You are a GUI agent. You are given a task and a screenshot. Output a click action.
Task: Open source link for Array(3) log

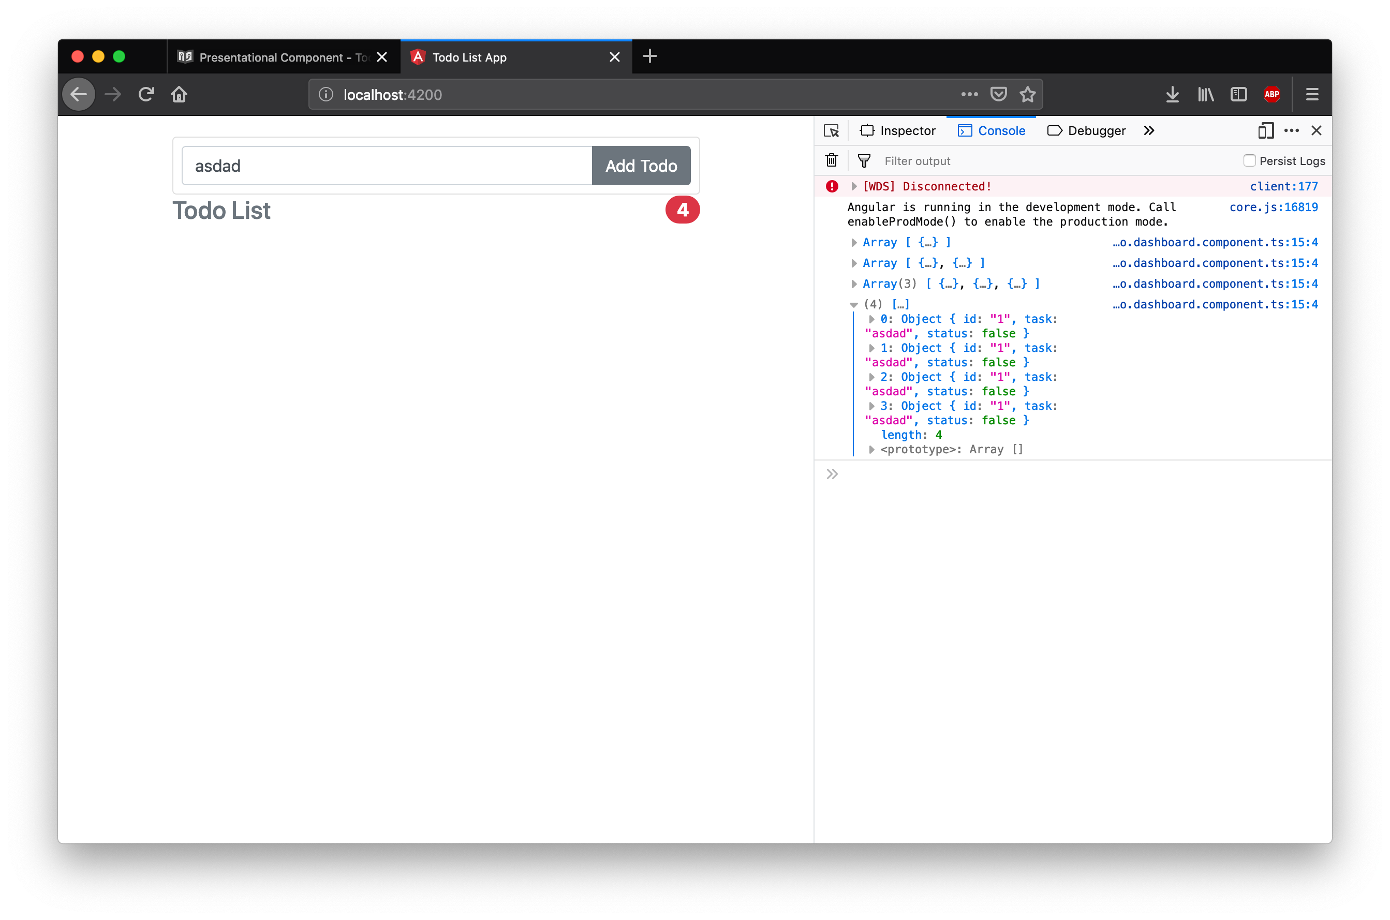point(1215,284)
